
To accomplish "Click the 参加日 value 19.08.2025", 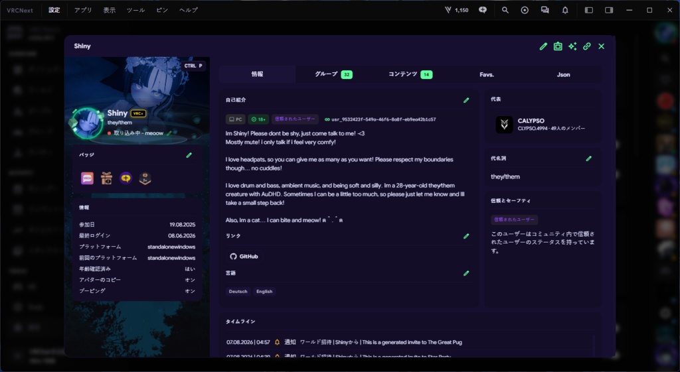I will (x=182, y=225).
